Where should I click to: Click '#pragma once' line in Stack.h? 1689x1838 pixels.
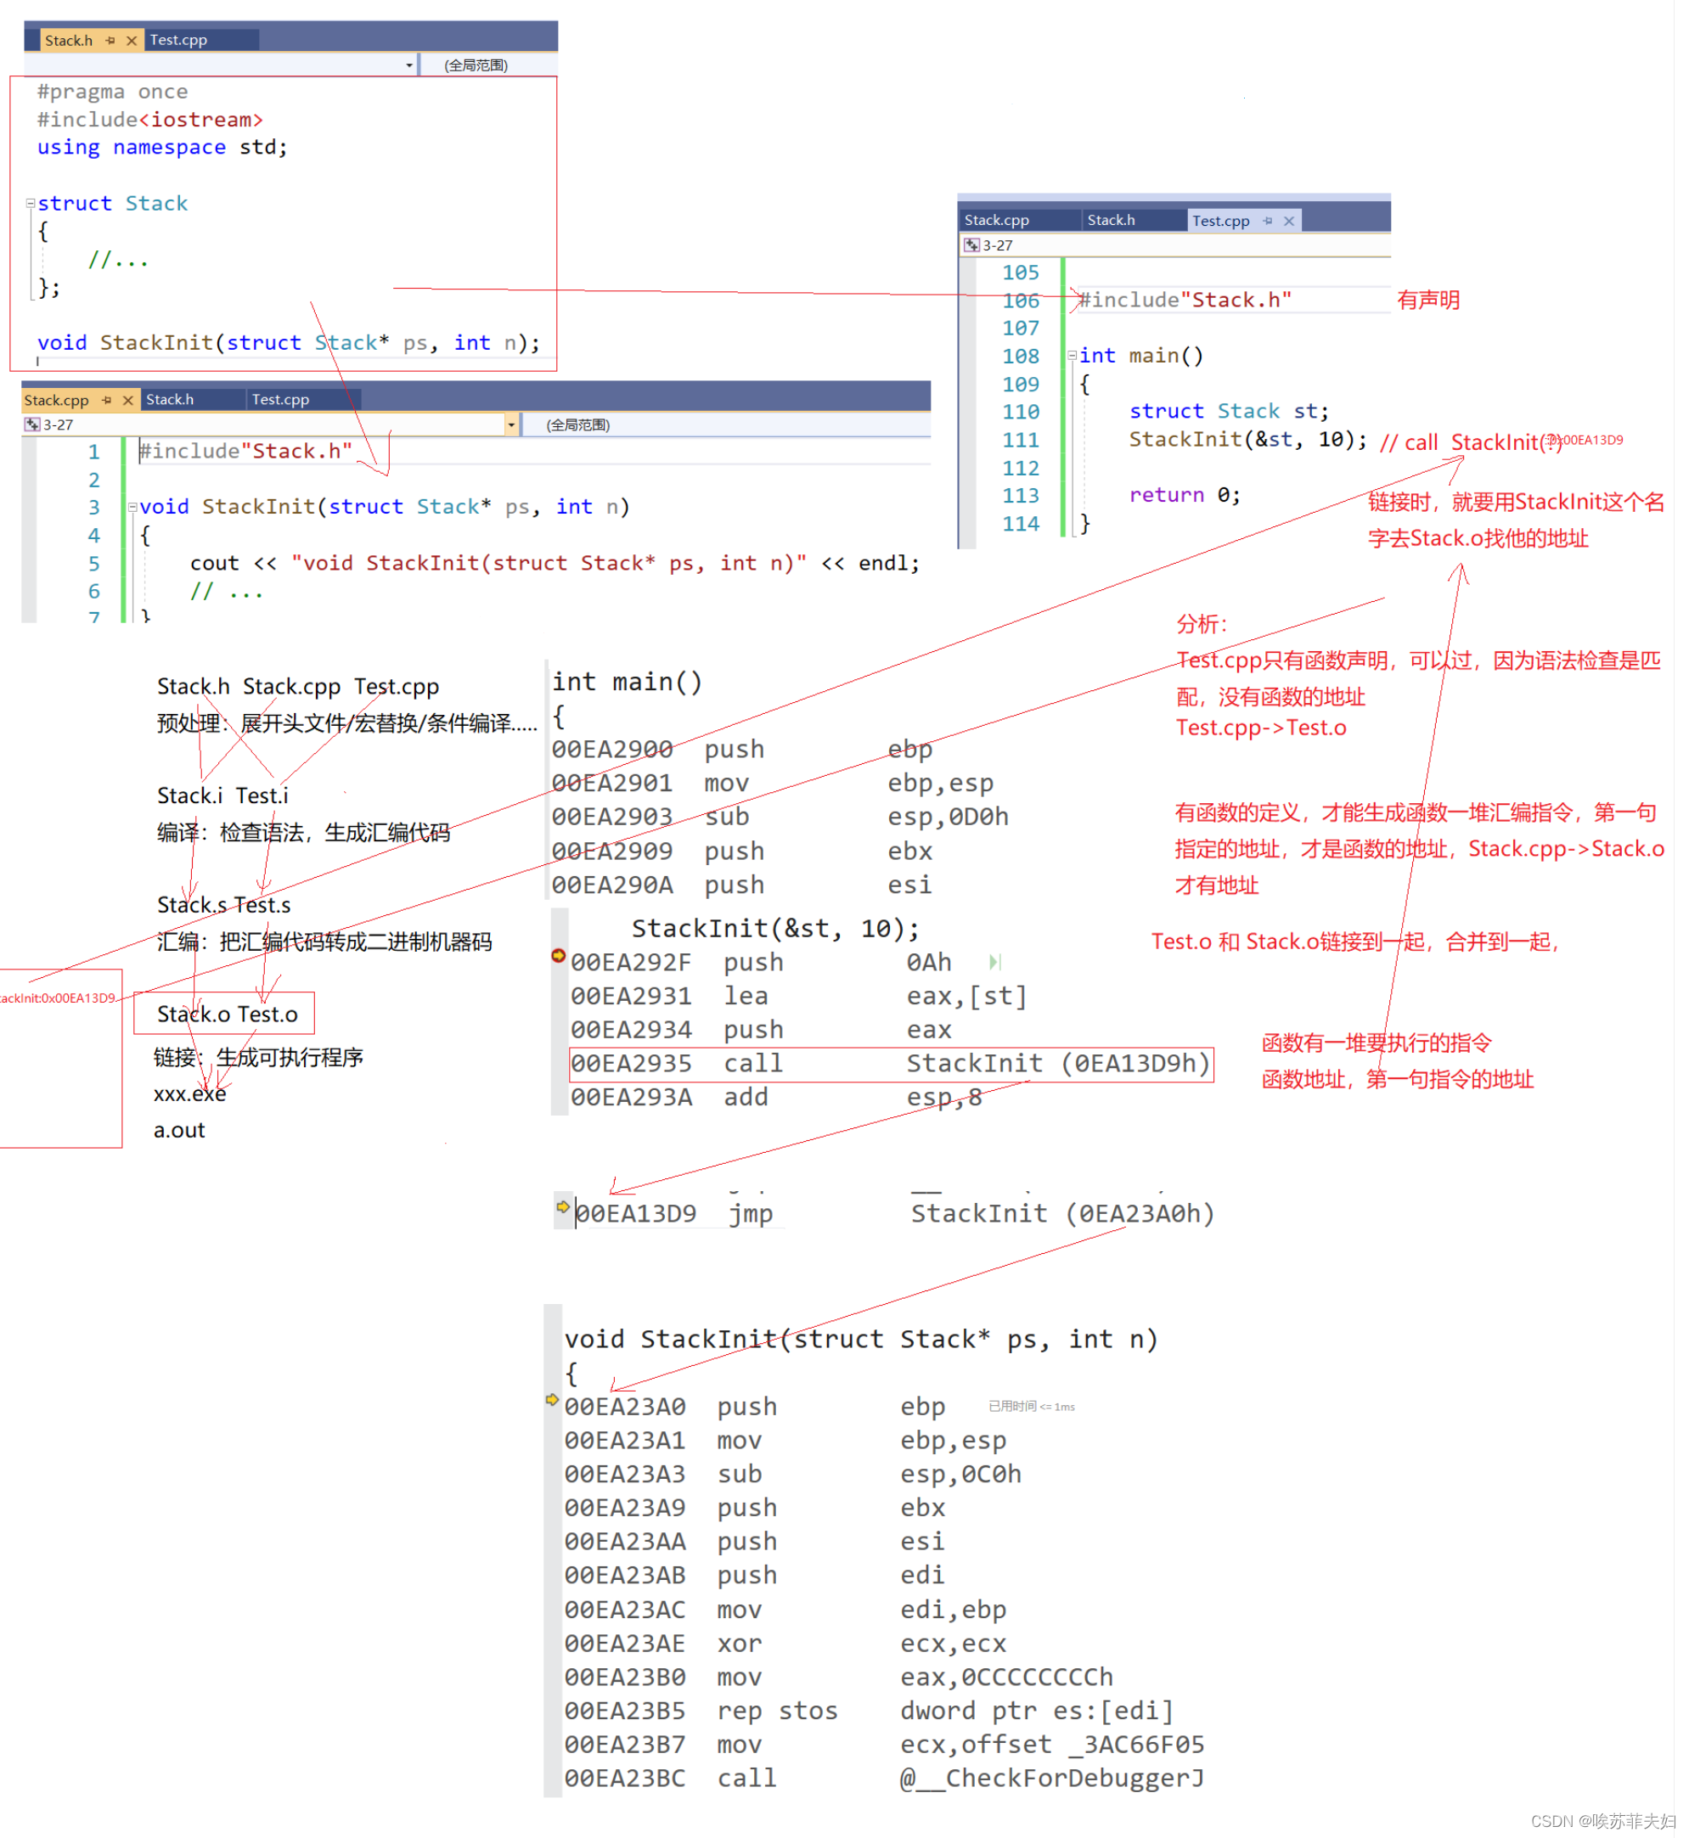(x=112, y=92)
